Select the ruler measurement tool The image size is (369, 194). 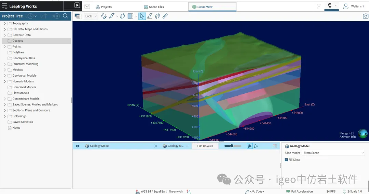(165, 16)
